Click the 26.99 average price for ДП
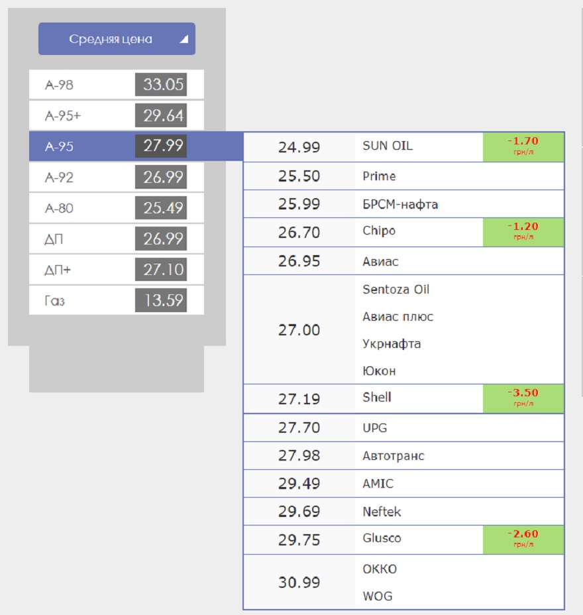 [161, 239]
